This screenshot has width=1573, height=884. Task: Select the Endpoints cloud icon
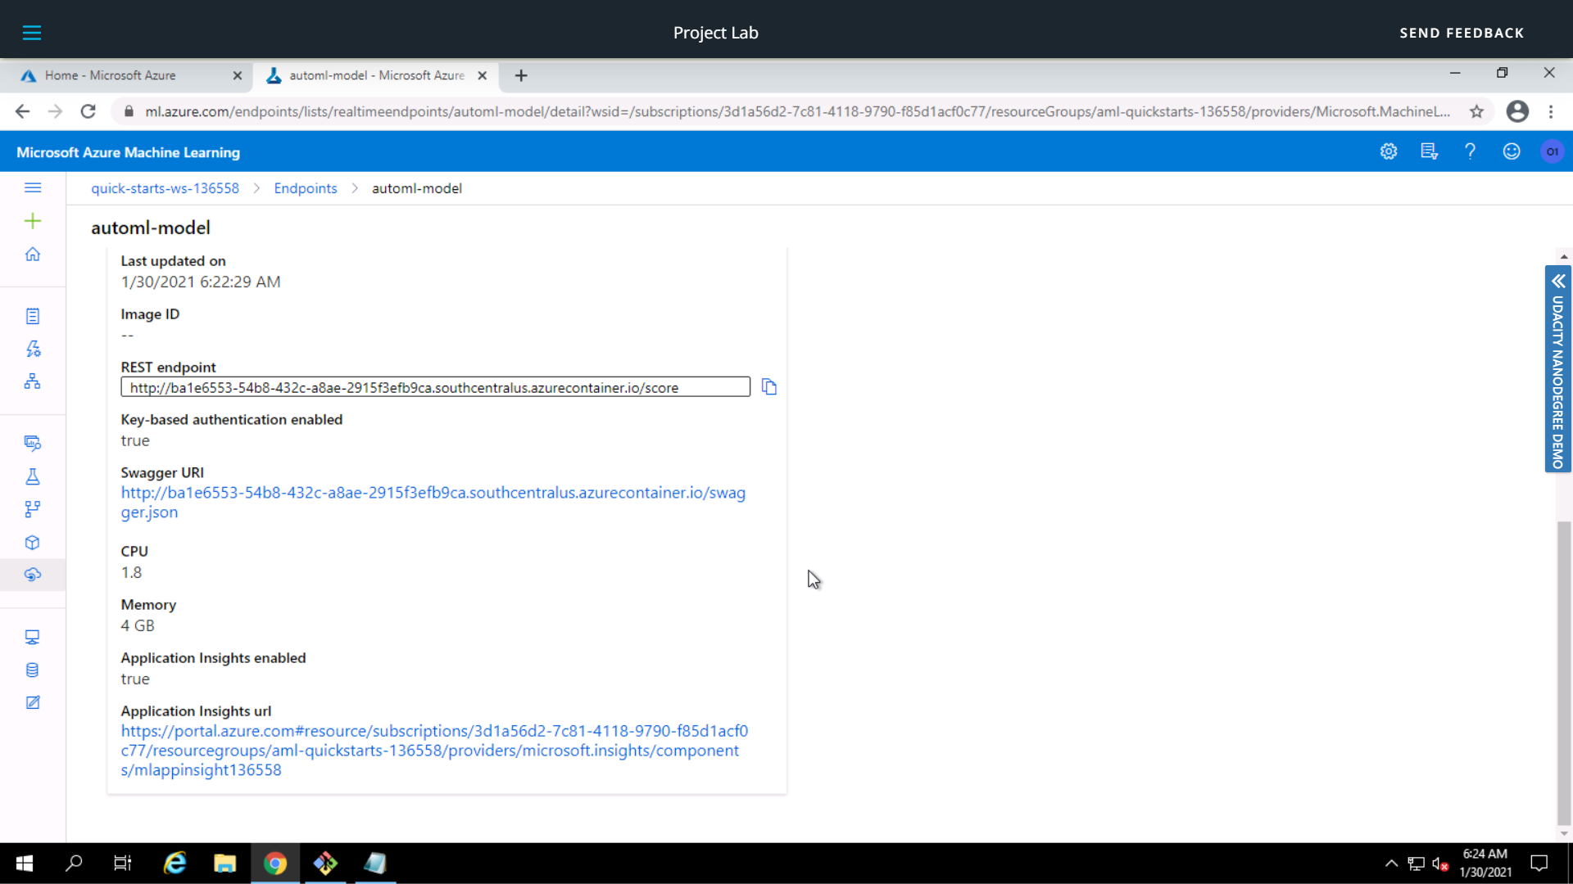(x=33, y=575)
